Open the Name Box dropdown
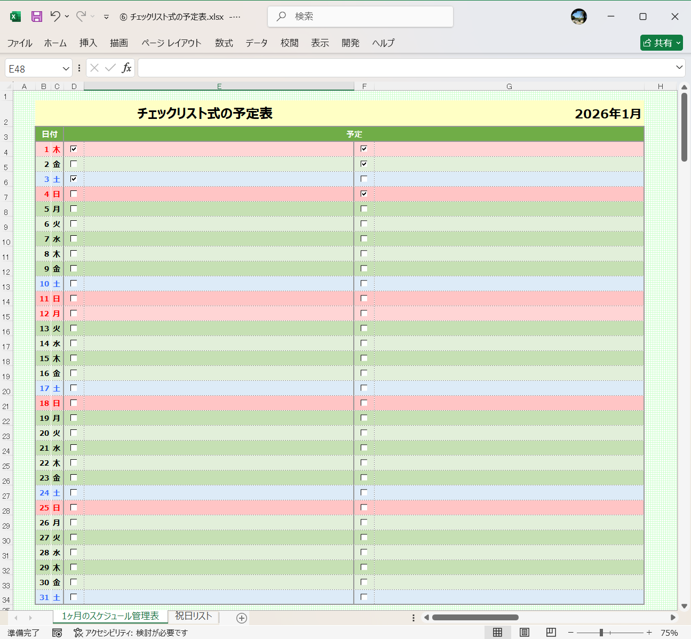Screen dimensions: 691x639 (x=65, y=68)
